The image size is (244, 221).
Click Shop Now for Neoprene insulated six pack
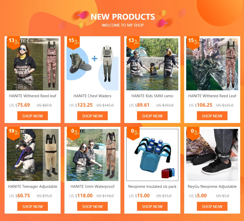(x=152, y=206)
